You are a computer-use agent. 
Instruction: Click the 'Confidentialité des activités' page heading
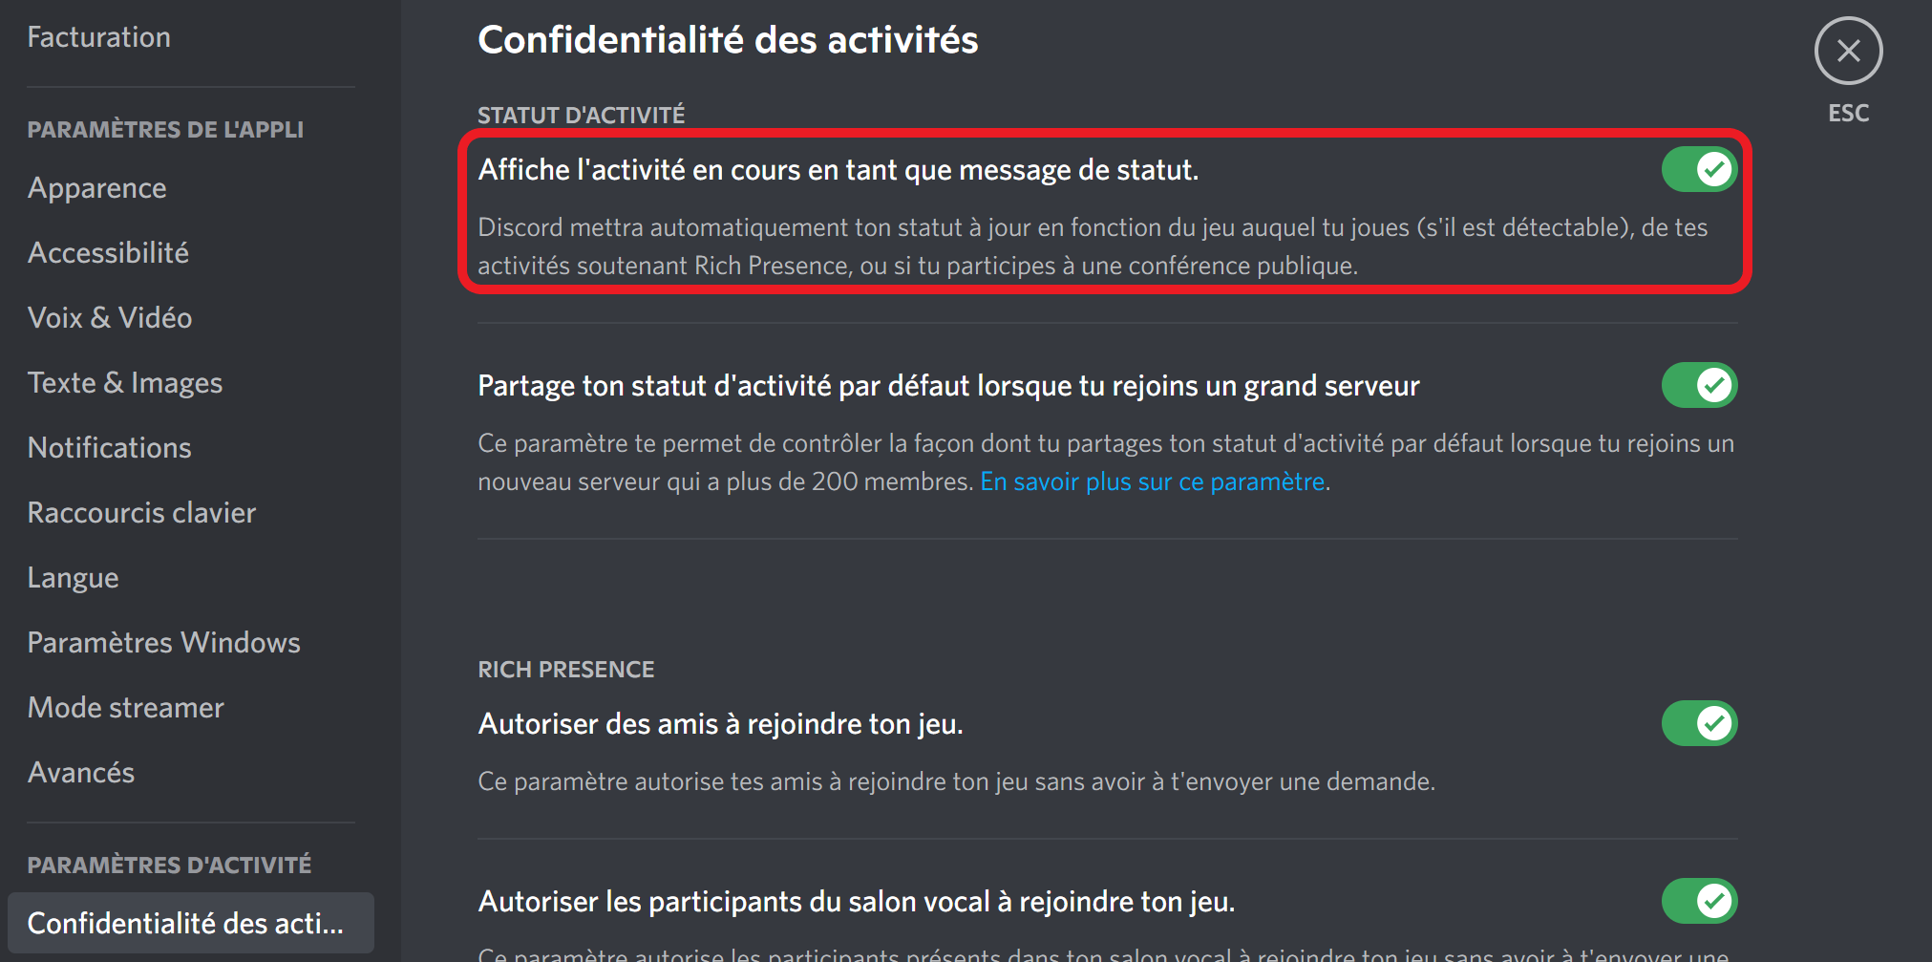click(x=728, y=40)
